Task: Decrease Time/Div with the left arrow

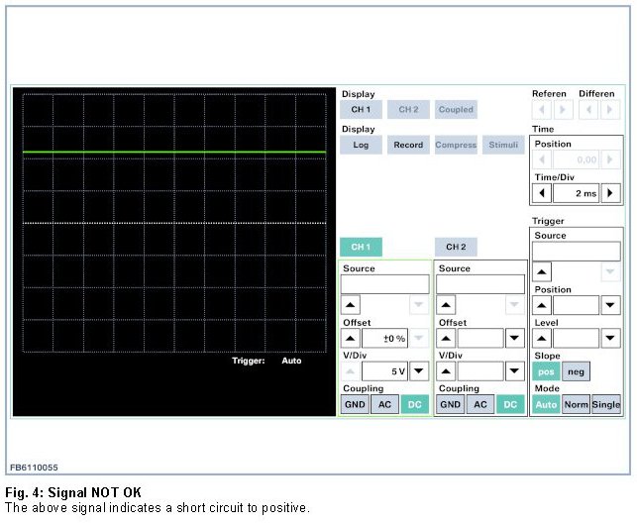Action: click(x=544, y=193)
